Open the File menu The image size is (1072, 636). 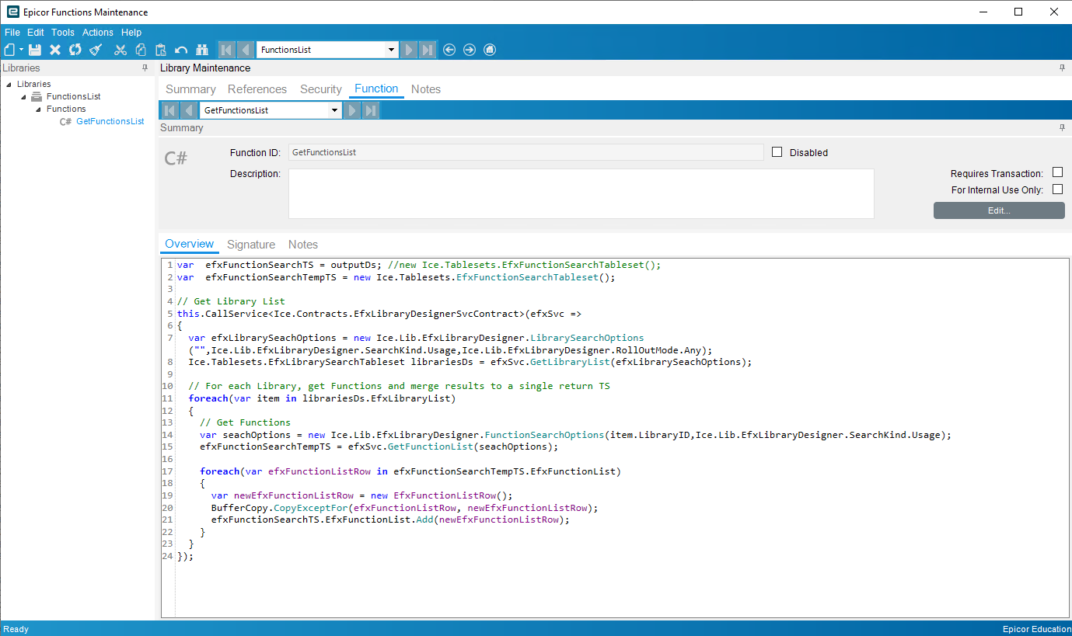pyautogui.click(x=12, y=33)
